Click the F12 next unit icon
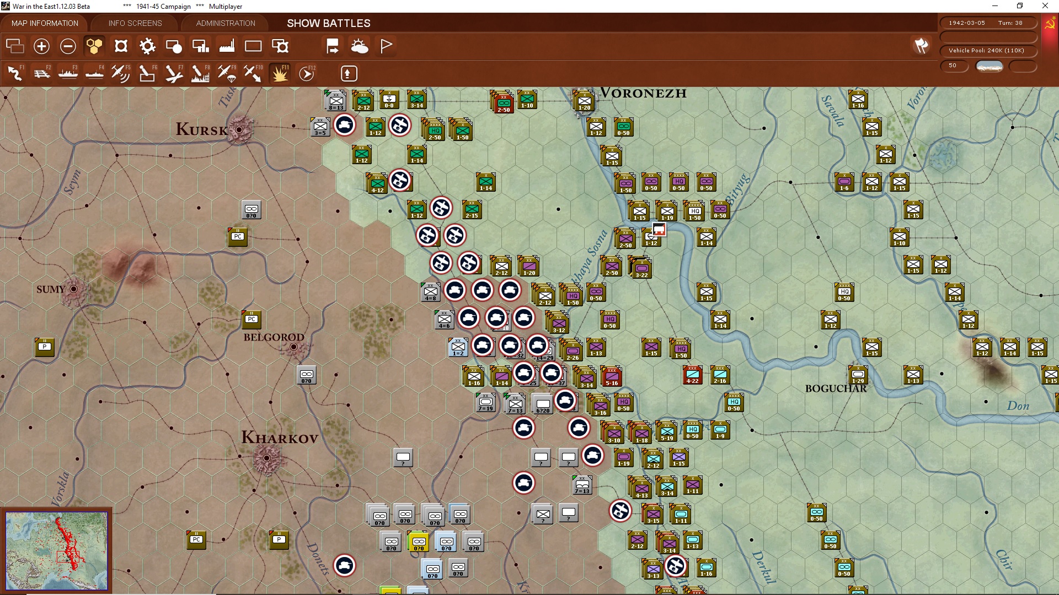The image size is (1059, 595). 307,73
